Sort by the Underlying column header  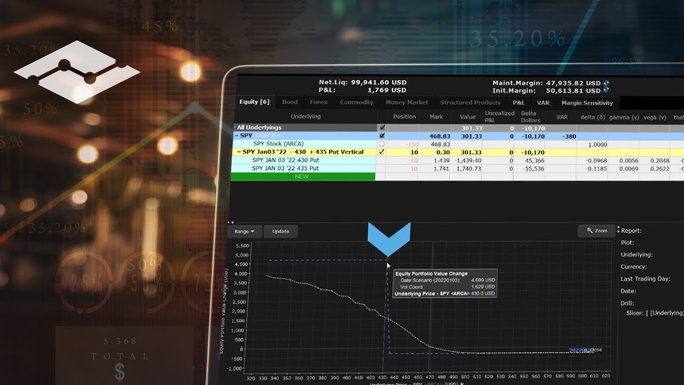pyautogui.click(x=306, y=117)
